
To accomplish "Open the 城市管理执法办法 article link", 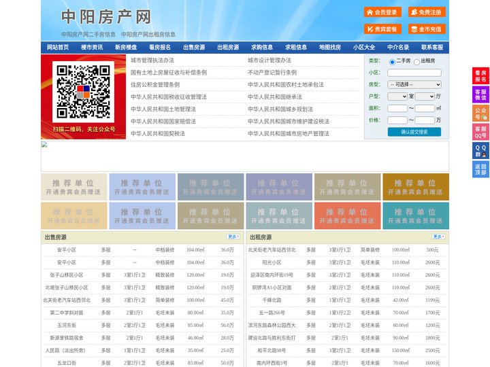I will 152,60.
